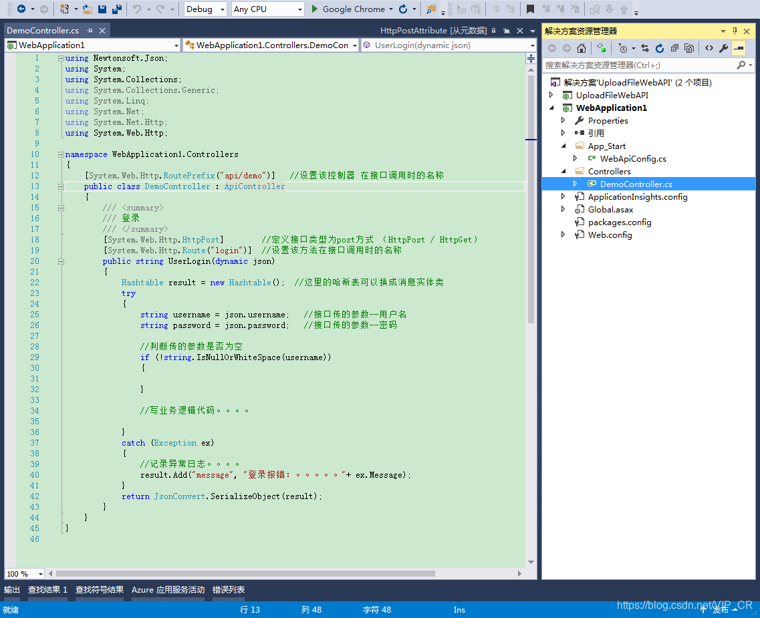Select WebApiConfig.cs file
Viewport: 760px width, 618px height.
coord(633,158)
